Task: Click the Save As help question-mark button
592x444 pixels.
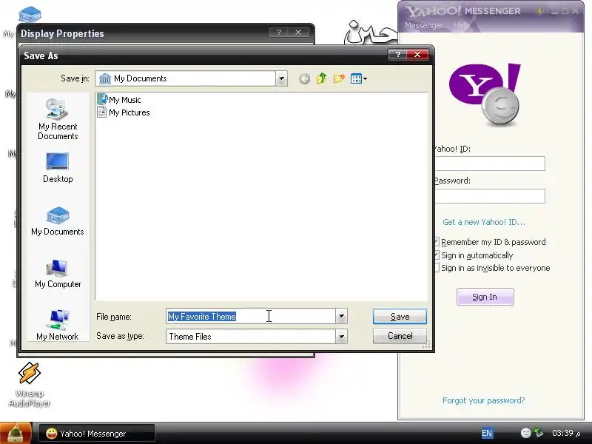Action: [397, 55]
